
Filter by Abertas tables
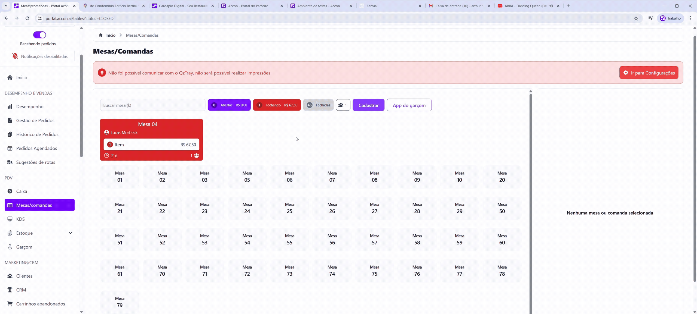[x=229, y=105]
